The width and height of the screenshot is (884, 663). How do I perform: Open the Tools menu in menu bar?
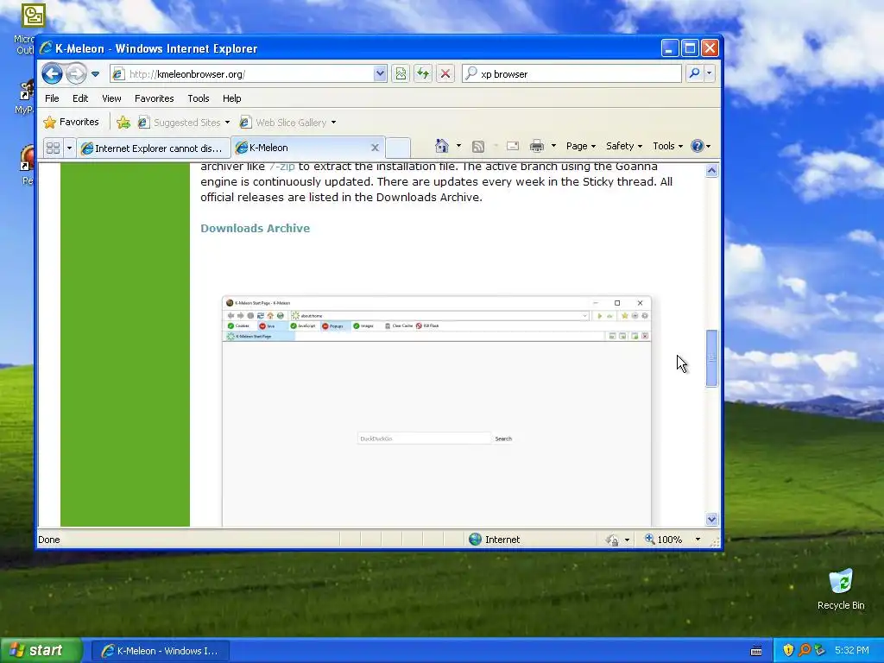[199, 98]
